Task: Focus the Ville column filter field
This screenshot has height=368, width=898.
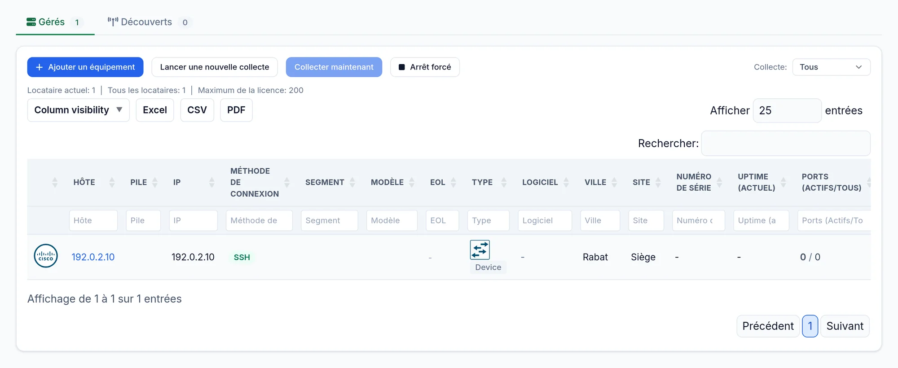Action: (x=600, y=220)
